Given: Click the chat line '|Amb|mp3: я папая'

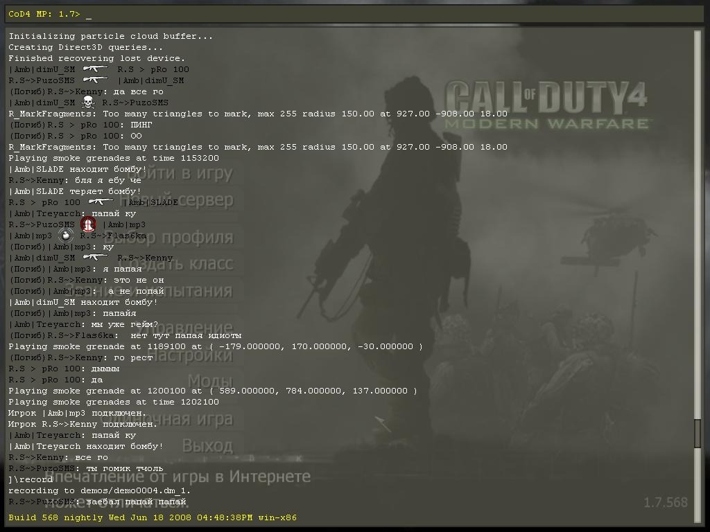Looking at the screenshot, I should click(x=75, y=269).
